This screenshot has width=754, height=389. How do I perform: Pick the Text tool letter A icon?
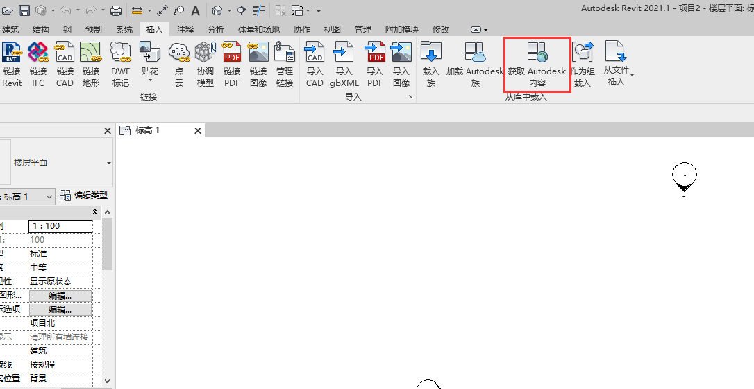point(195,10)
